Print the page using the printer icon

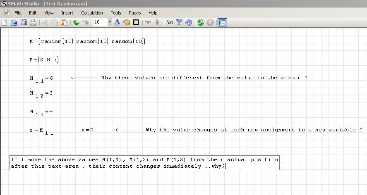coord(33,22)
